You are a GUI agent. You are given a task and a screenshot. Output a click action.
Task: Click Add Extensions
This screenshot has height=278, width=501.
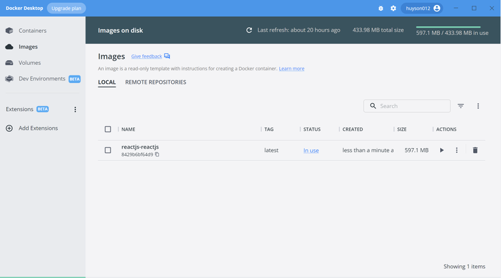click(x=38, y=128)
